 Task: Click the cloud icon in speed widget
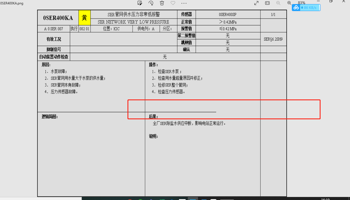tap(296, 8)
